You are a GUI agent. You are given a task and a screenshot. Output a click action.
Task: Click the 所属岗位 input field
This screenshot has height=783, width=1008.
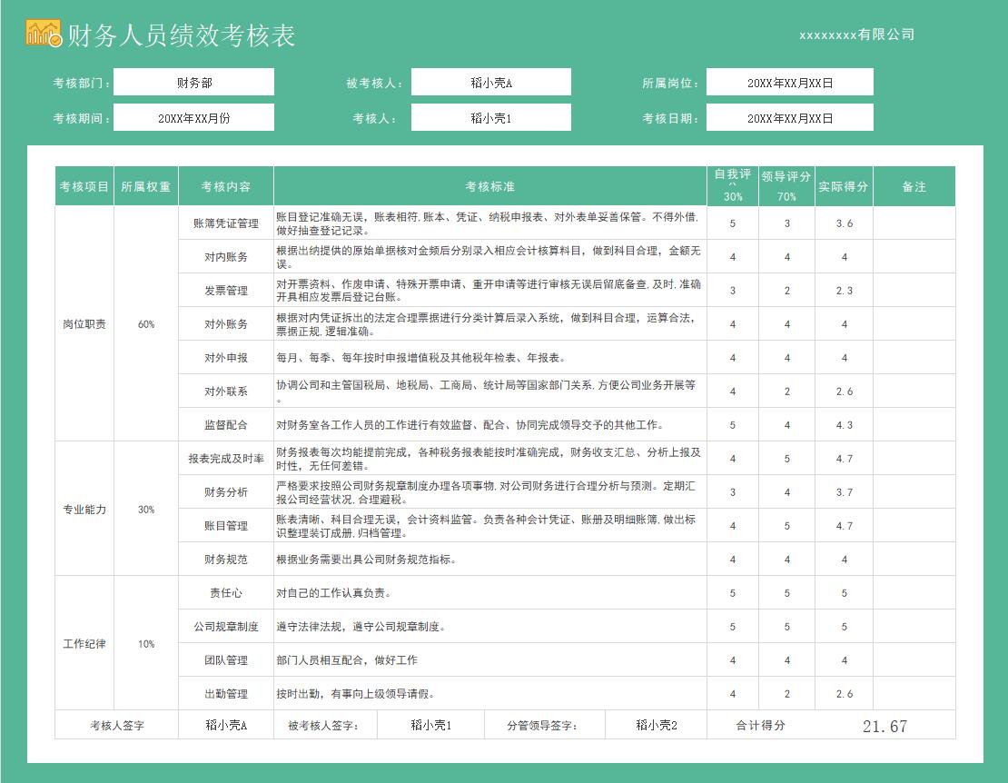point(789,83)
